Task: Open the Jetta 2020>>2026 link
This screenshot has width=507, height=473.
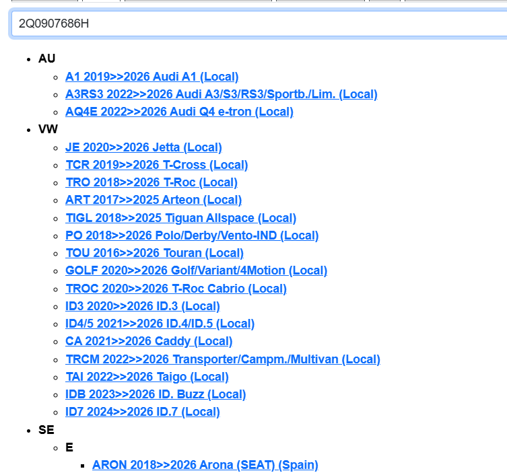Action: (143, 147)
